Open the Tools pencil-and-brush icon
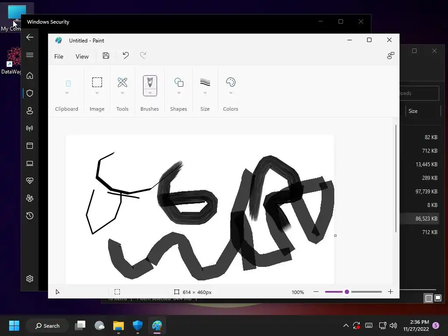 pyautogui.click(x=122, y=82)
